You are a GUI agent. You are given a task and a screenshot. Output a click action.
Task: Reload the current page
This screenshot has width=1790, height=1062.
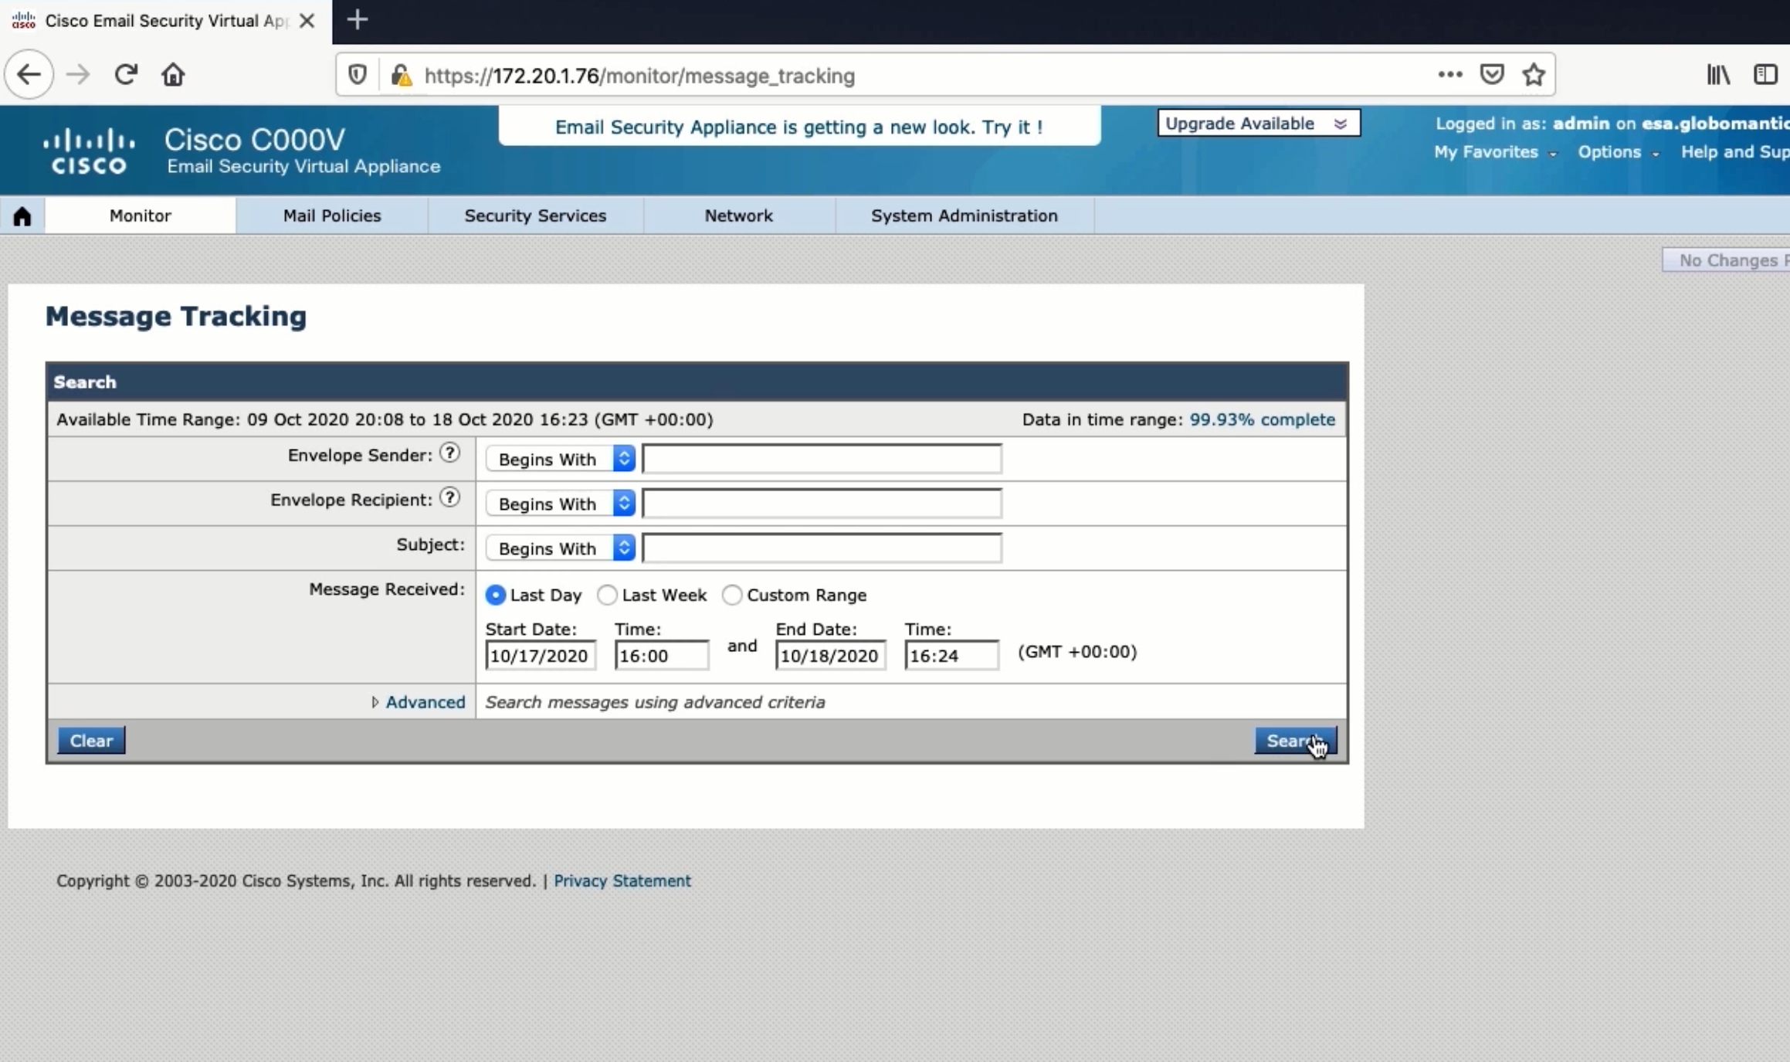coord(126,75)
